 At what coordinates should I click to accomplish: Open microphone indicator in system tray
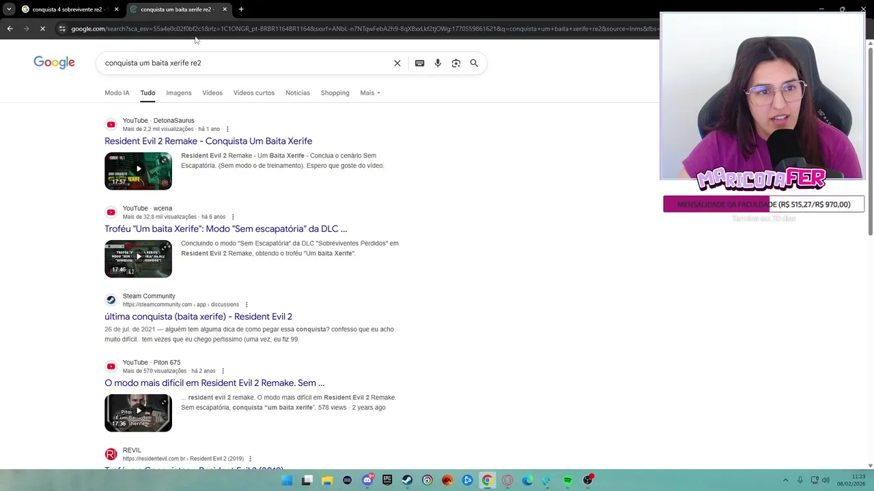(x=800, y=480)
